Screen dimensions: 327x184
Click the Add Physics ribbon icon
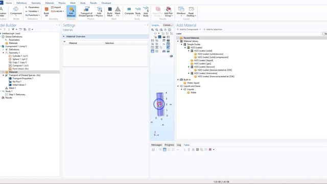99,12
